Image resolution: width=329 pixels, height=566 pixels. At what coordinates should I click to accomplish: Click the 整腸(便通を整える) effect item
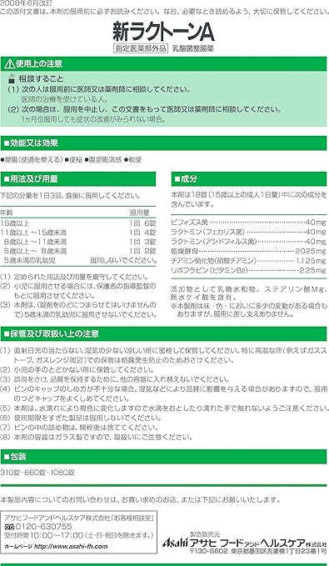coord(32,159)
